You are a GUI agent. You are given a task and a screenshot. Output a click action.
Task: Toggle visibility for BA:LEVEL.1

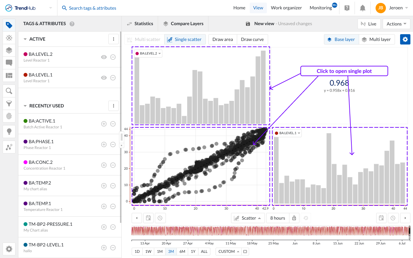point(104,77)
